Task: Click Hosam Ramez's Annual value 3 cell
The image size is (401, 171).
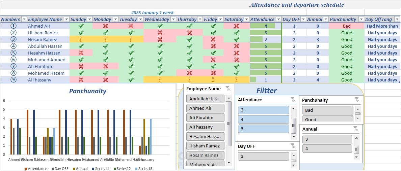Action: (317, 39)
